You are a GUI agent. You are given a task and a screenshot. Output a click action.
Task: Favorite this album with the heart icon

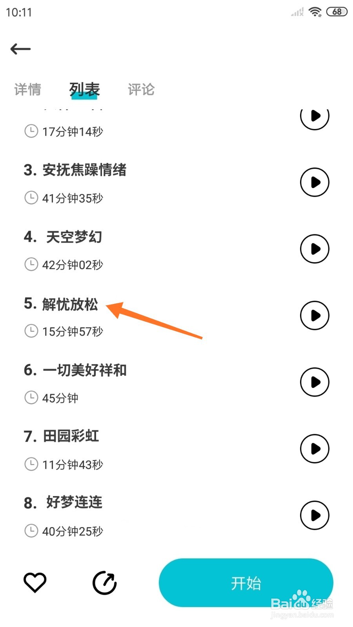[x=35, y=582]
